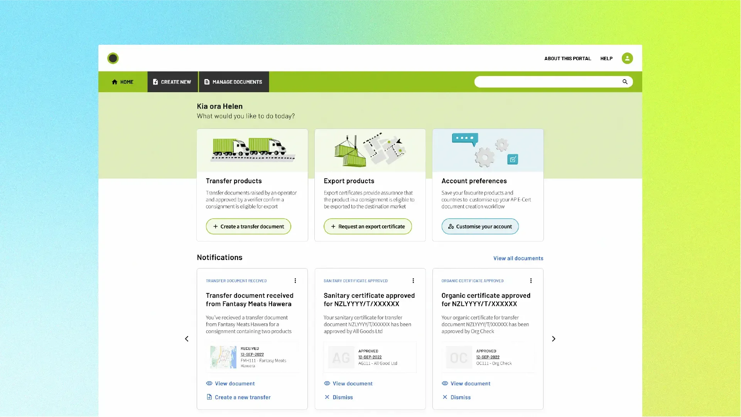Click 'Sanitary certificate approved' card title
The height and width of the screenshot is (417, 741).
point(369,300)
